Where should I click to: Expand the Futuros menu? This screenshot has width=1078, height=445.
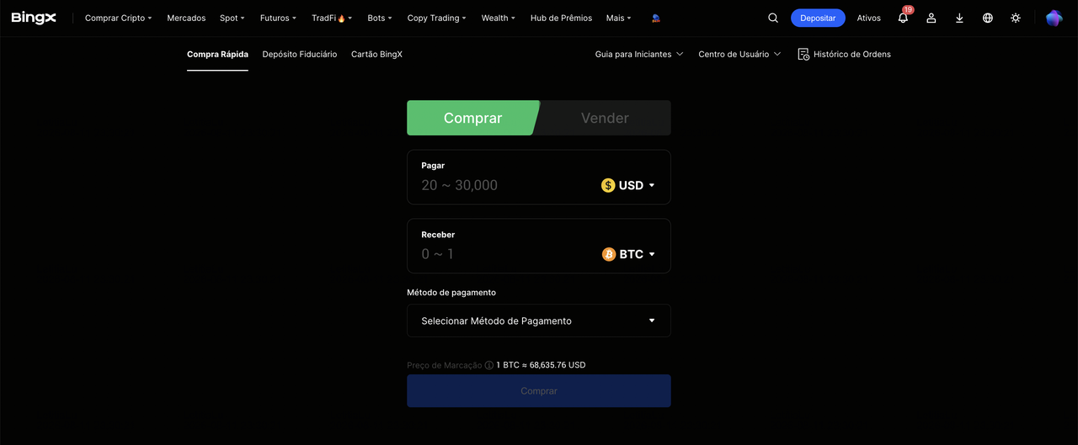pos(278,18)
